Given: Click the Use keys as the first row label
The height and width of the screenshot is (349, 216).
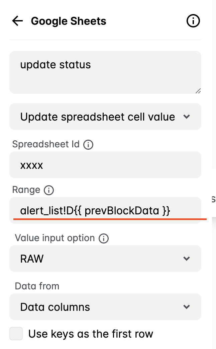Looking at the screenshot, I should (x=91, y=334).
